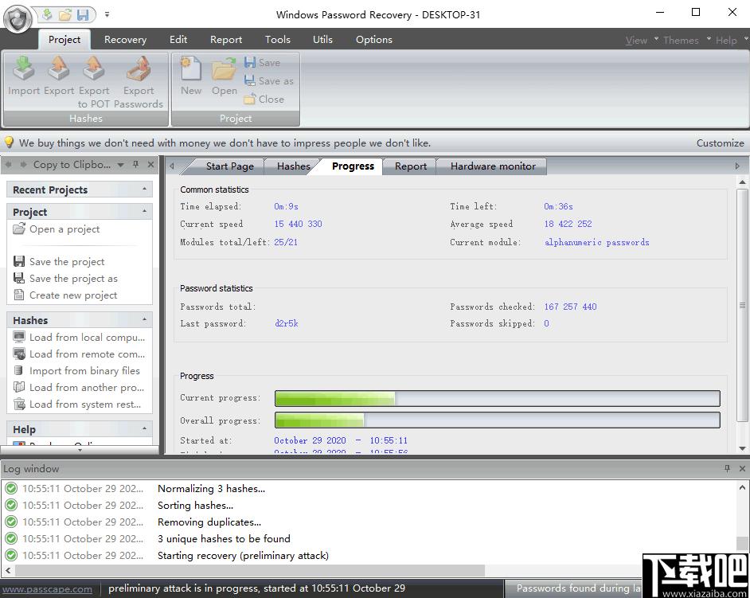Click the Log window scroll up arrow
The height and width of the screenshot is (598, 750).
[x=742, y=487]
